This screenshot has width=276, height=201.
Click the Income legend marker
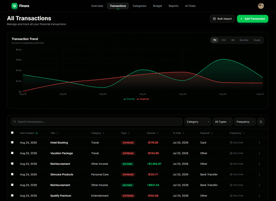(125, 99)
